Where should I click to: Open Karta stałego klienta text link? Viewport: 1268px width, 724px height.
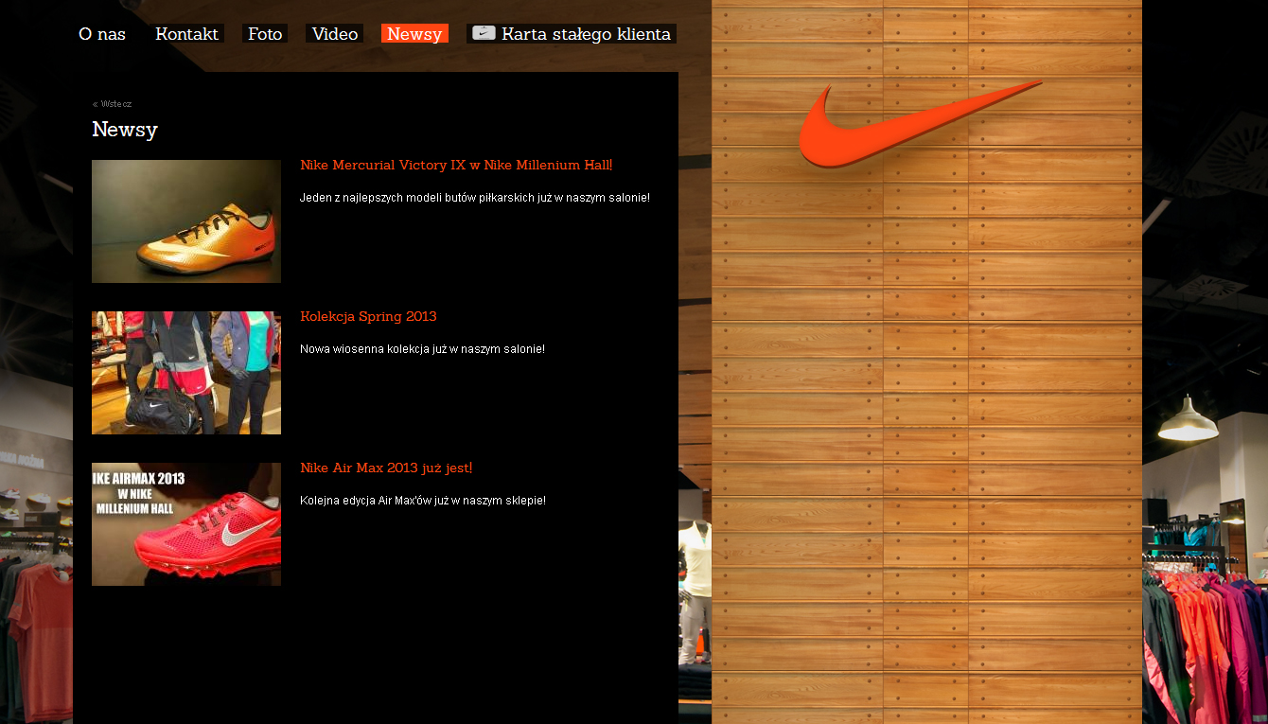click(586, 34)
